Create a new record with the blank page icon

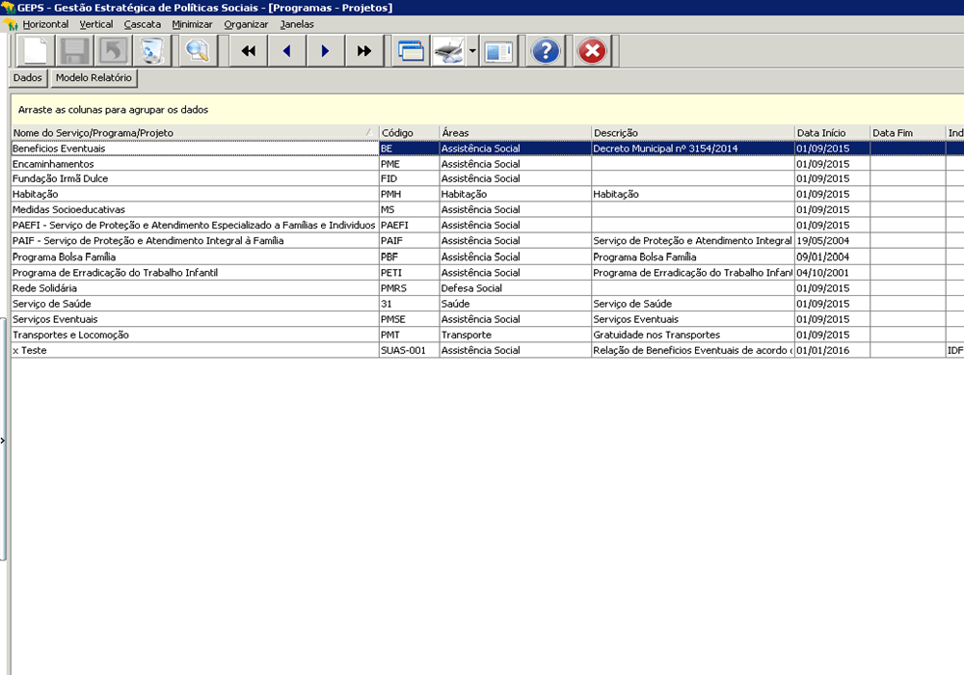tap(35, 51)
